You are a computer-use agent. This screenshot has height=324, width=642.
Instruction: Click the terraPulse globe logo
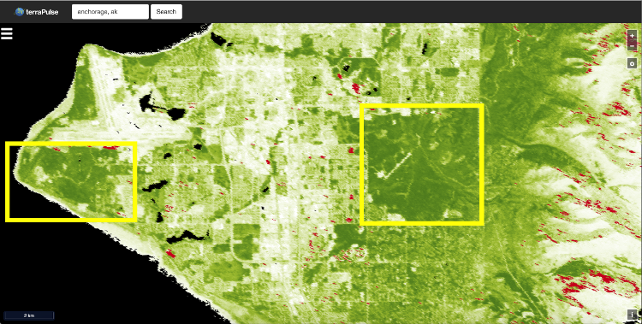click(x=19, y=12)
